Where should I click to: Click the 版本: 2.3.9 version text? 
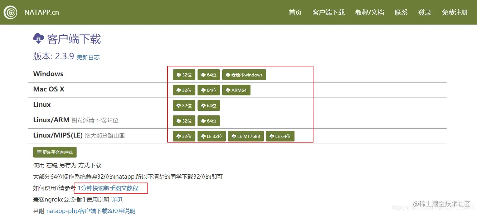[x=53, y=56]
